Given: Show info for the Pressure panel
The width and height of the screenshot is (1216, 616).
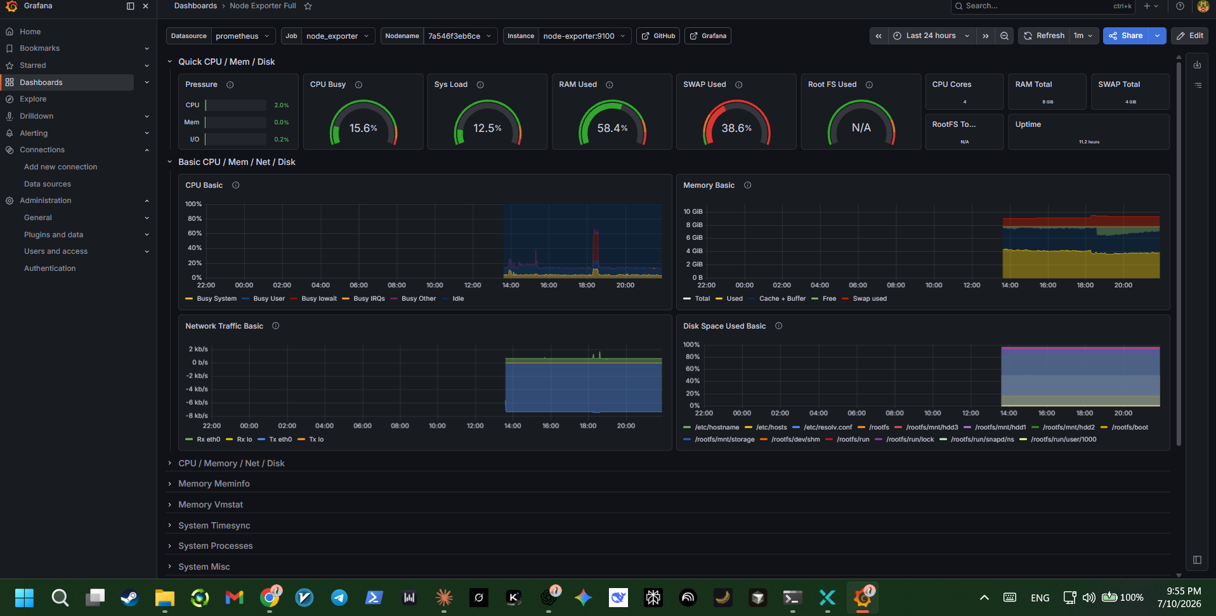Looking at the screenshot, I should click(230, 84).
